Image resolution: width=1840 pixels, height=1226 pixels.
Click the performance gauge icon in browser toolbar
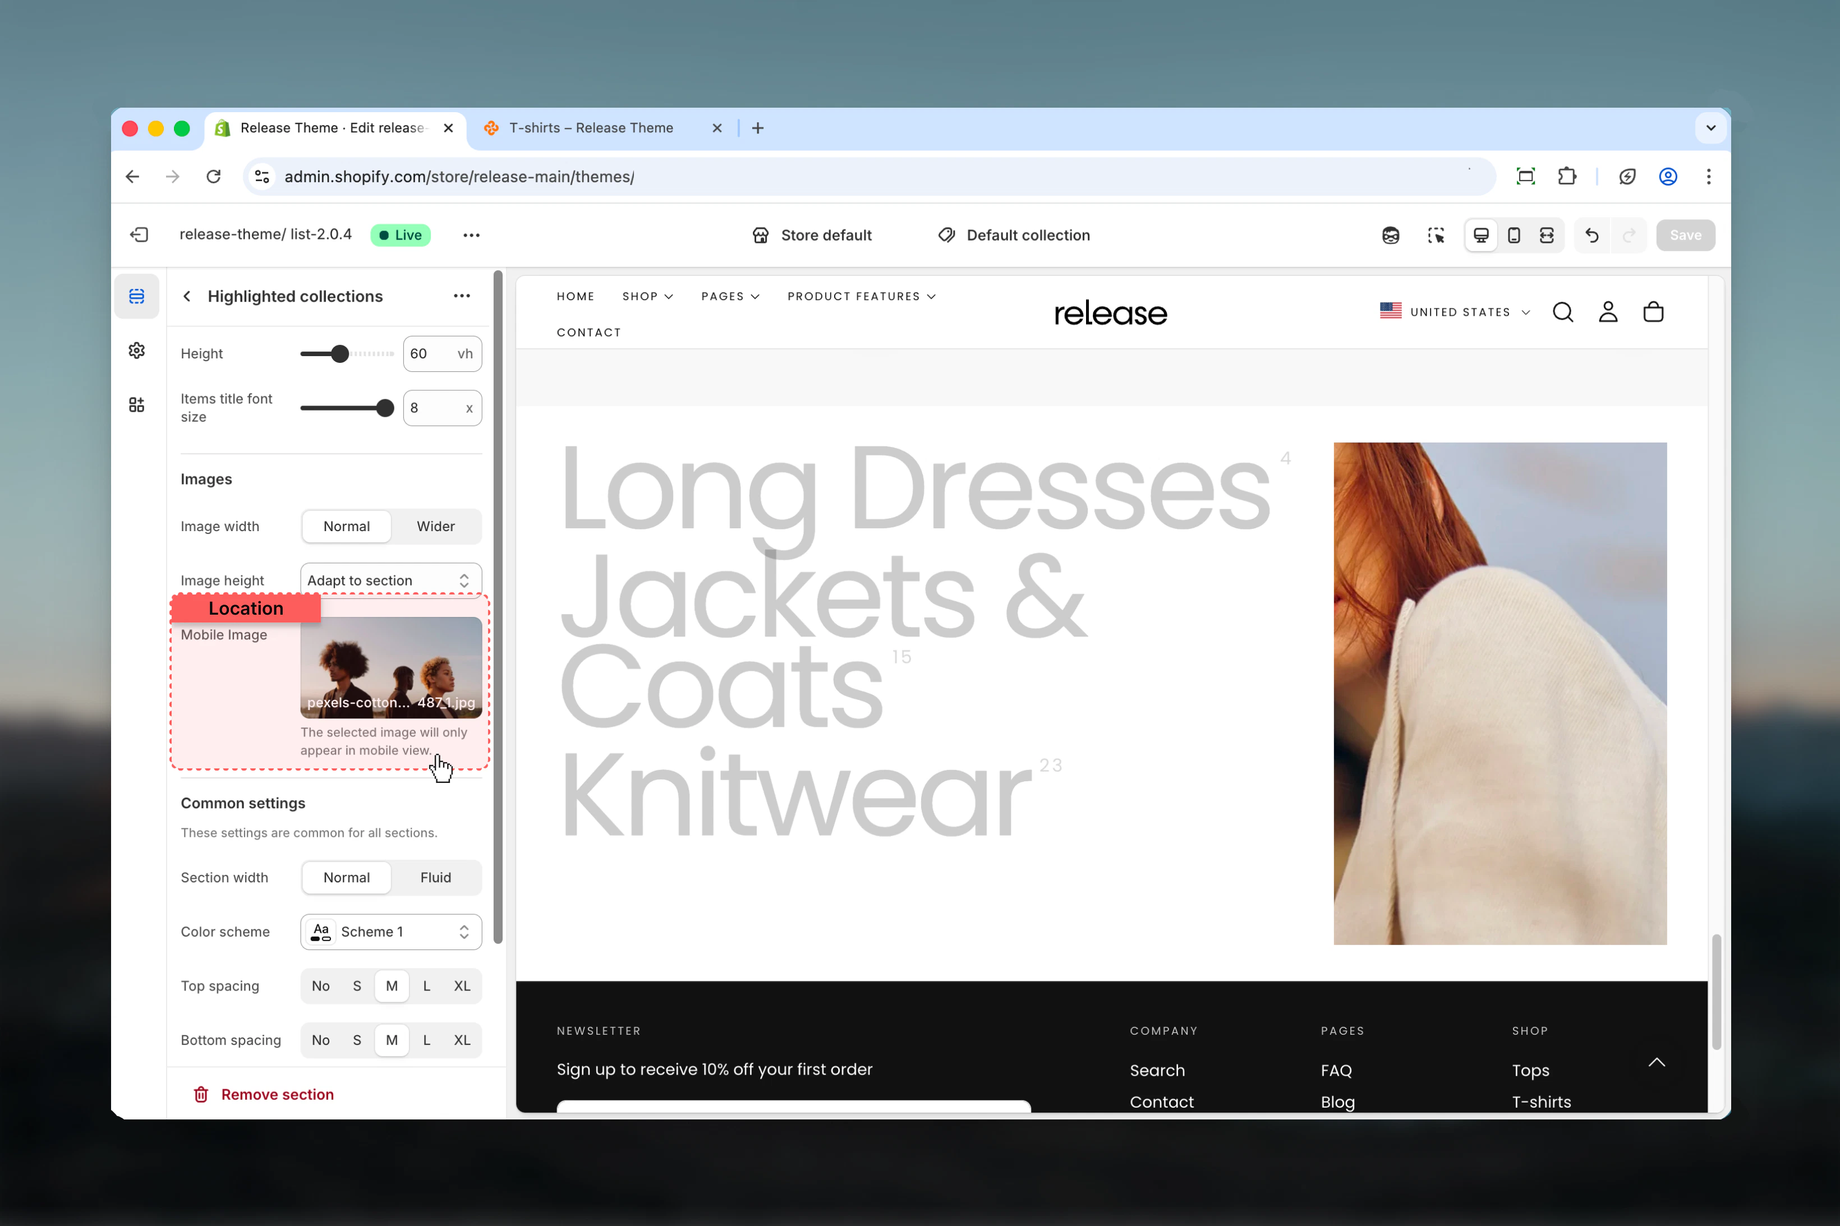pos(1627,177)
